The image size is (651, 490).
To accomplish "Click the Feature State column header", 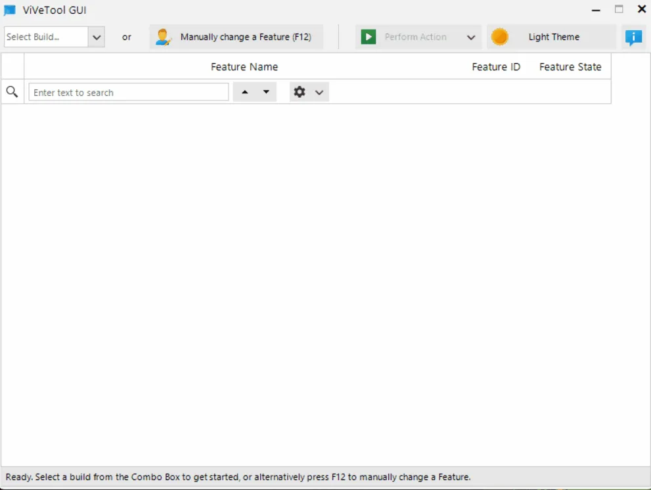I will pyautogui.click(x=570, y=67).
